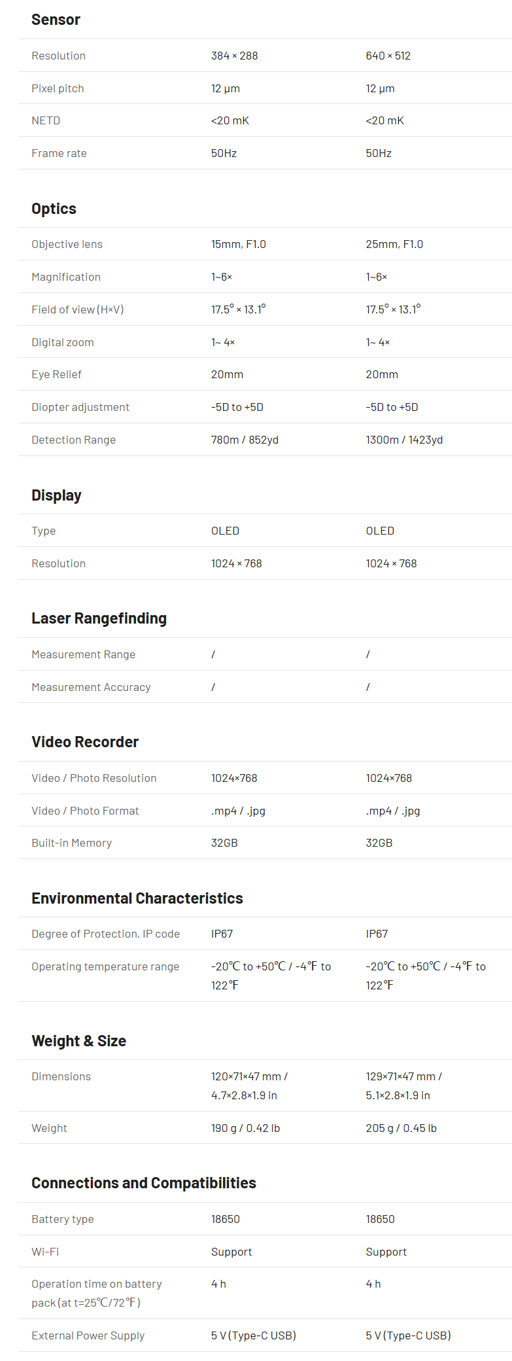Click the Built-in Memory row label
This screenshot has width=512, height=1361.
(71, 843)
